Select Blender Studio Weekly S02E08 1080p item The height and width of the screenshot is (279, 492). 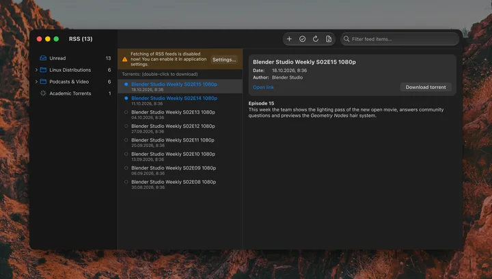click(x=180, y=184)
